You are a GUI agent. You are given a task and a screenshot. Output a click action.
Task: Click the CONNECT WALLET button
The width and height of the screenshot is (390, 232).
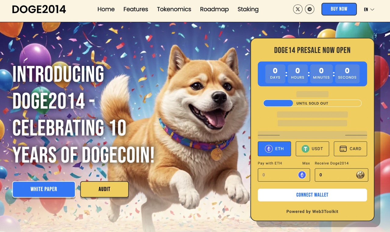312,195
